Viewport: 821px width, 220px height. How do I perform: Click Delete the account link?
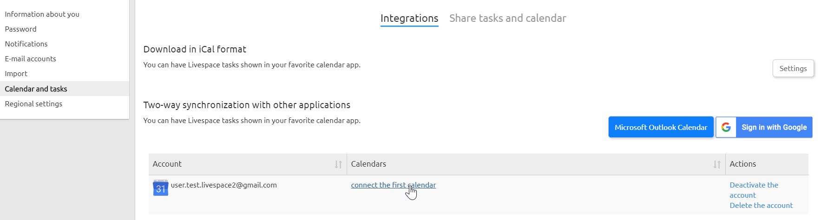click(761, 205)
